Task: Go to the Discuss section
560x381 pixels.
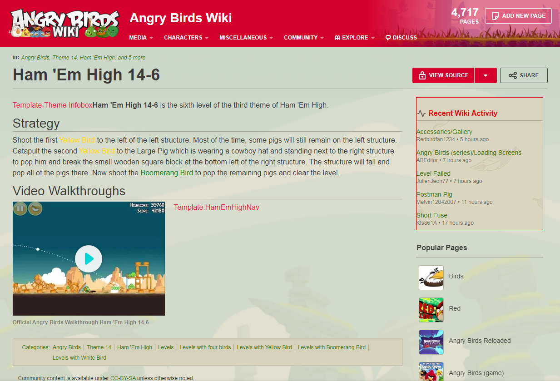Action: pos(401,38)
